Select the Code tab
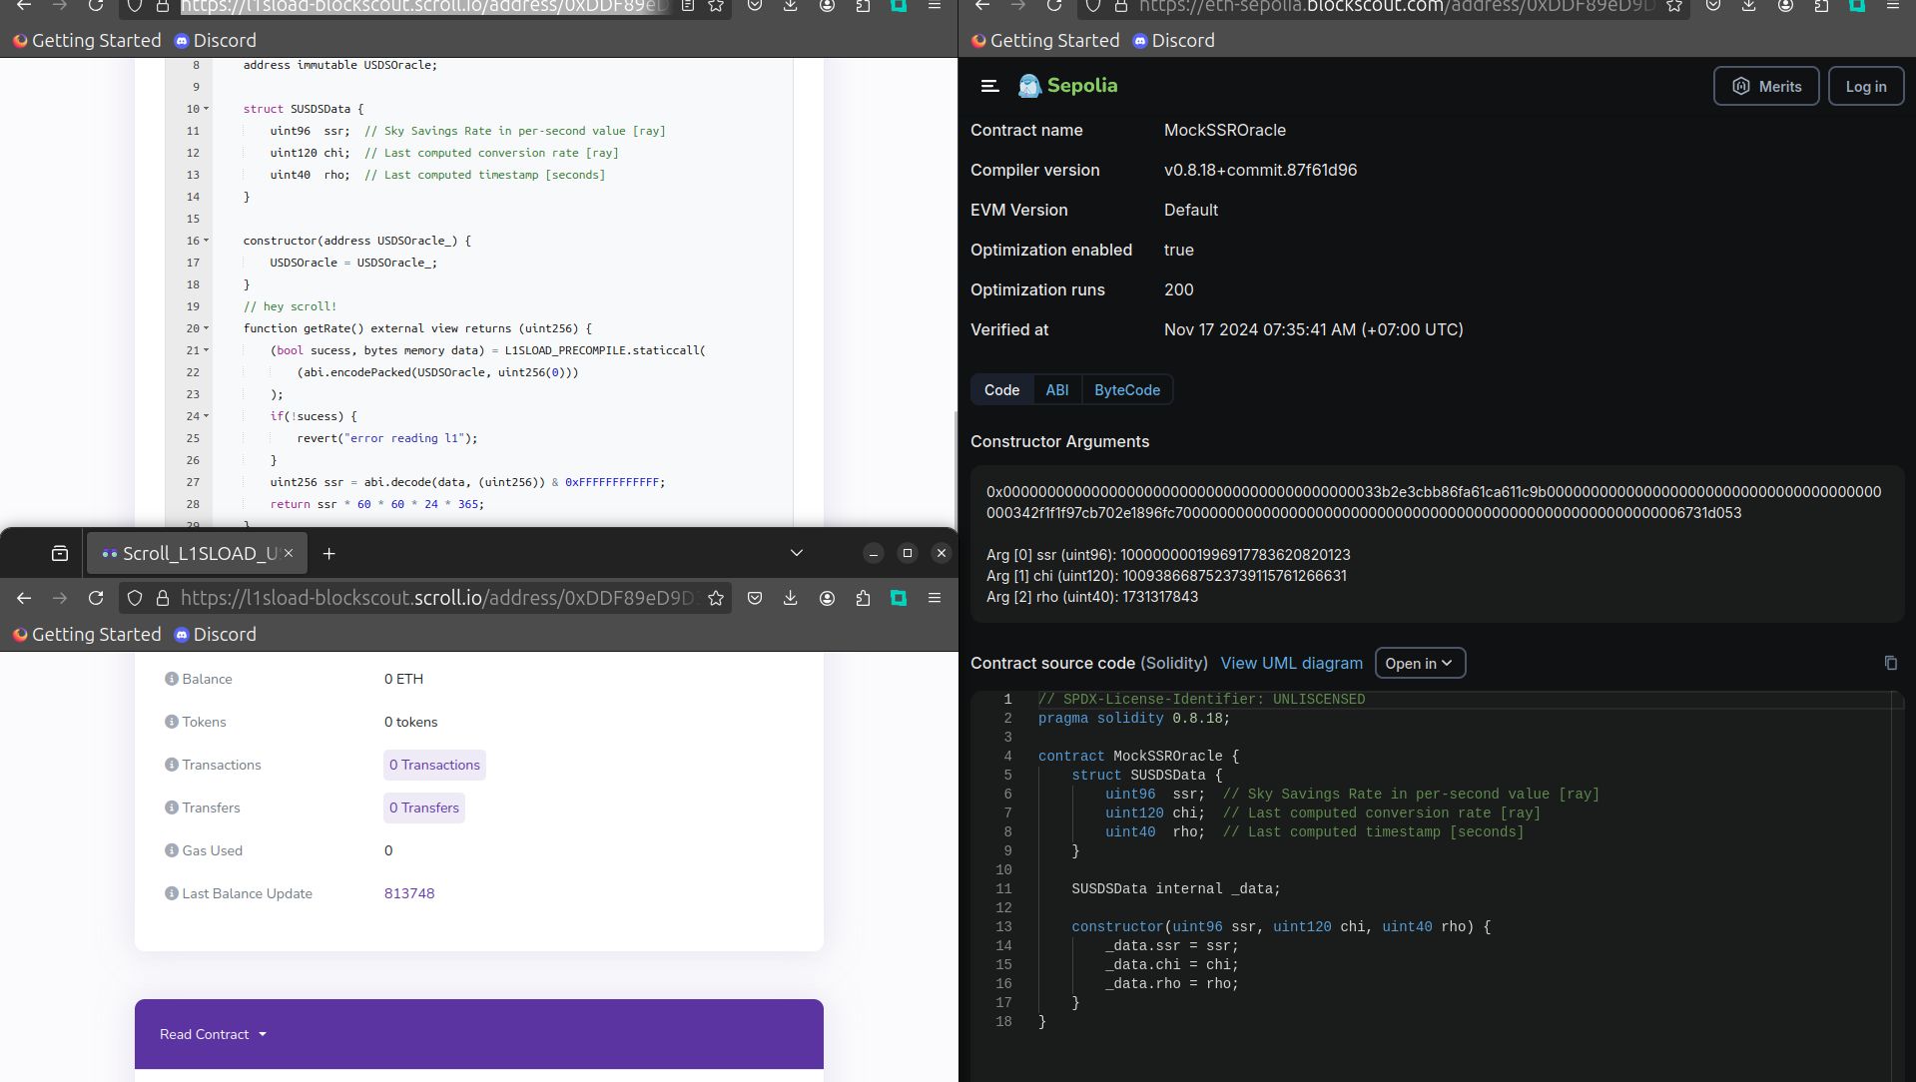 click(1001, 390)
